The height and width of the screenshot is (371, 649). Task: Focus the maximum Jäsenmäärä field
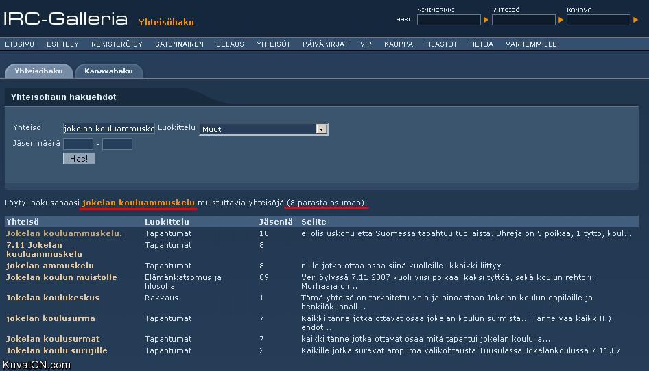coord(117,144)
